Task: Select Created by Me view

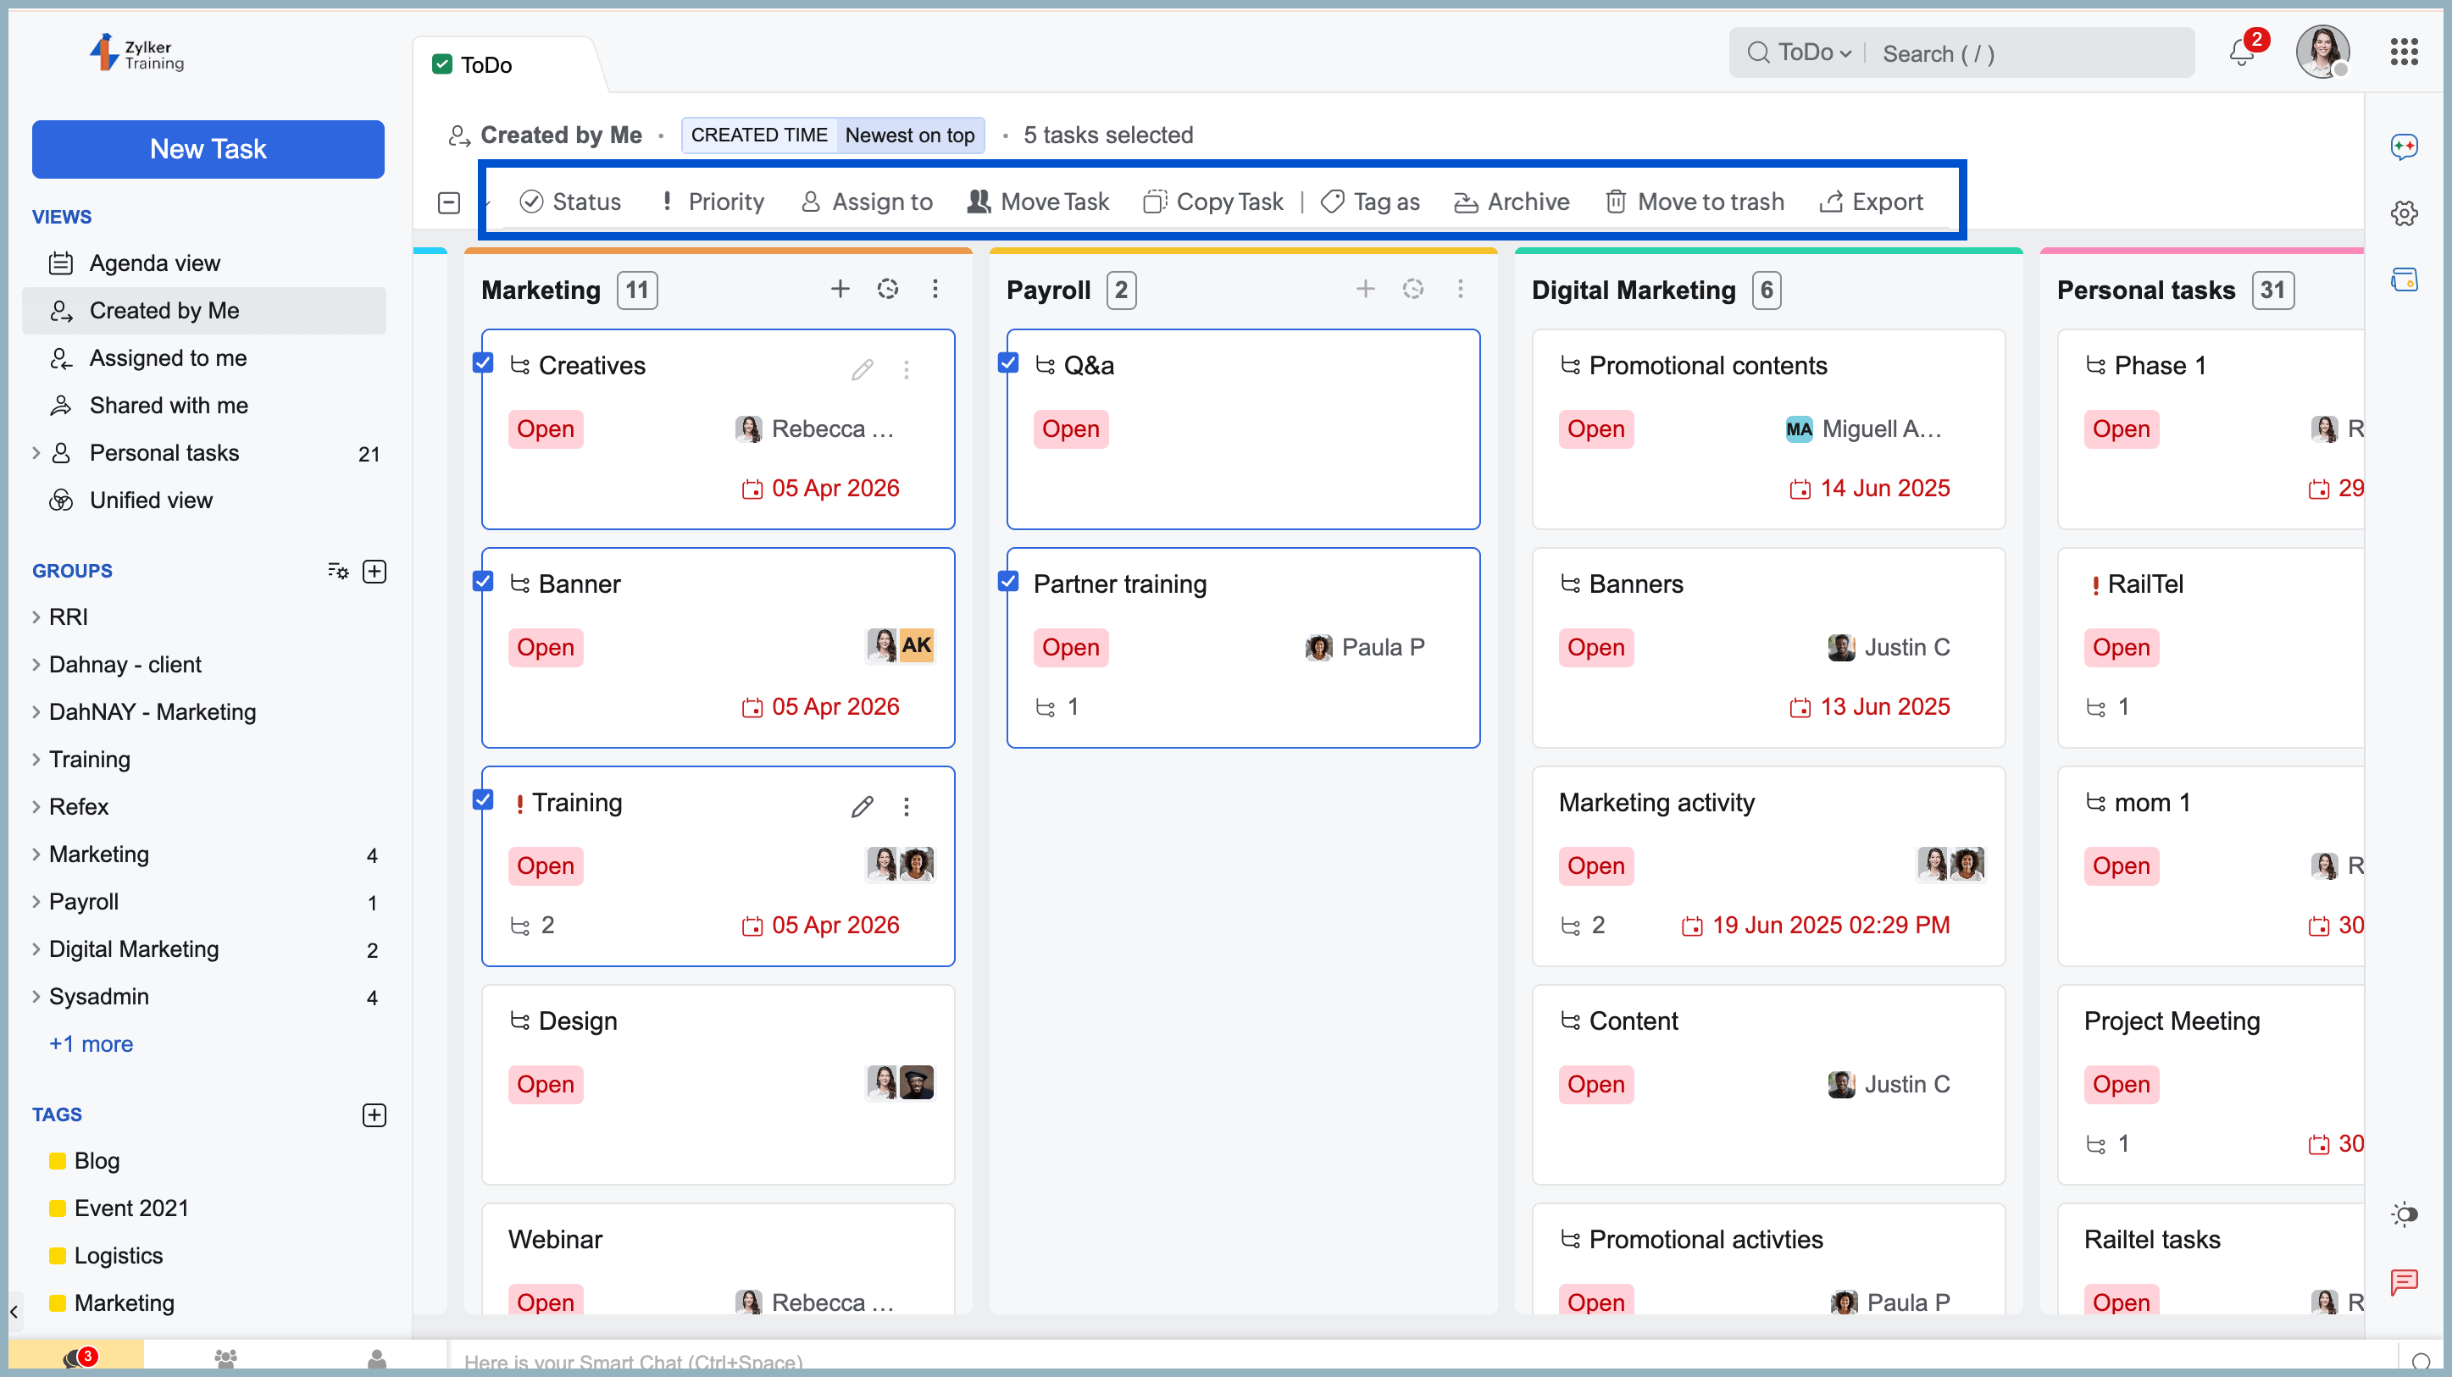Action: click(x=203, y=310)
